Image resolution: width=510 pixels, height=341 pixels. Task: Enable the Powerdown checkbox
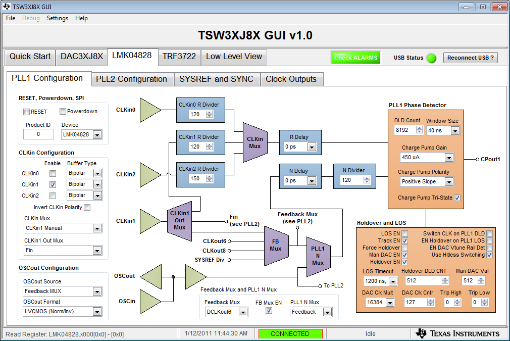point(63,112)
